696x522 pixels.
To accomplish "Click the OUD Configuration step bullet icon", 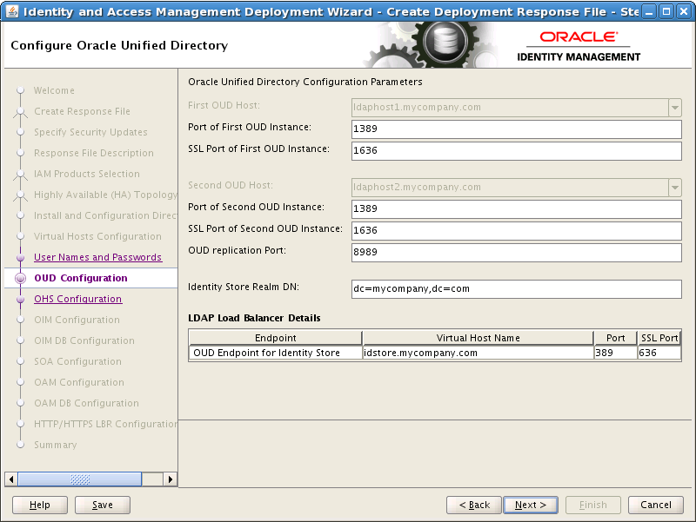I will coord(20,278).
